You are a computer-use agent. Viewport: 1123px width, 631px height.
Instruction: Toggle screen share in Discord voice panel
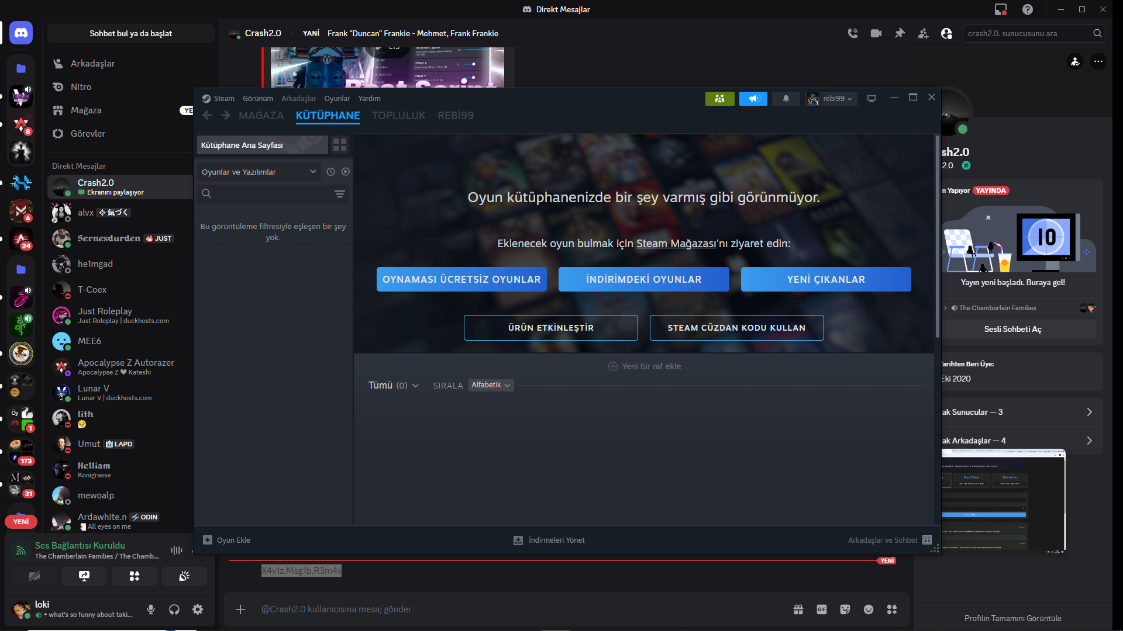tap(84, 576)
